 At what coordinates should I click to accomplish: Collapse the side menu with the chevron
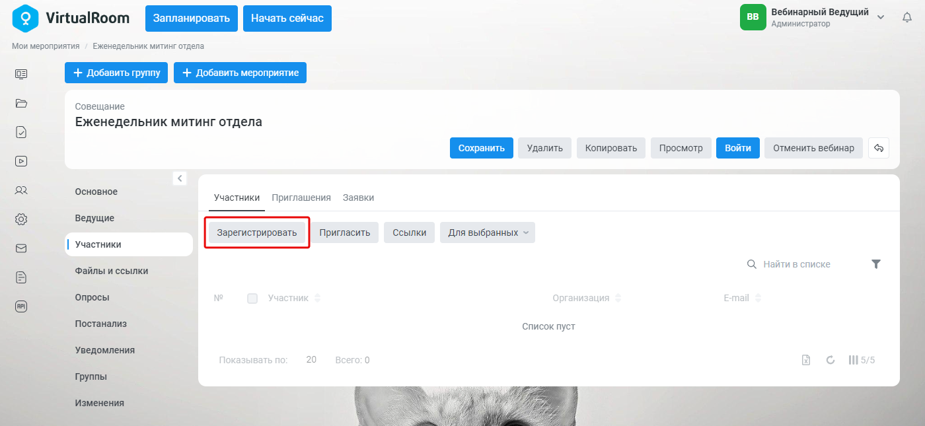tap(180, 178)
